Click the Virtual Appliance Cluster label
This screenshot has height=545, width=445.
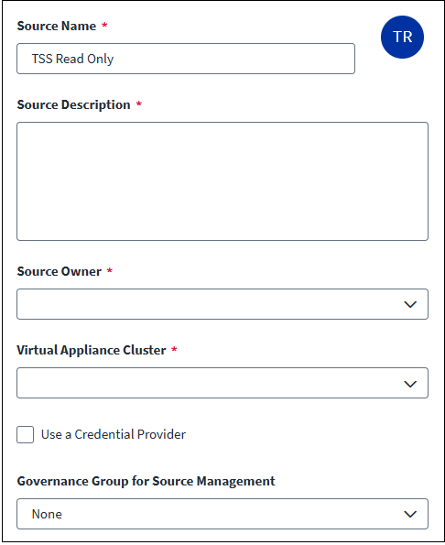tap(92, 350)
